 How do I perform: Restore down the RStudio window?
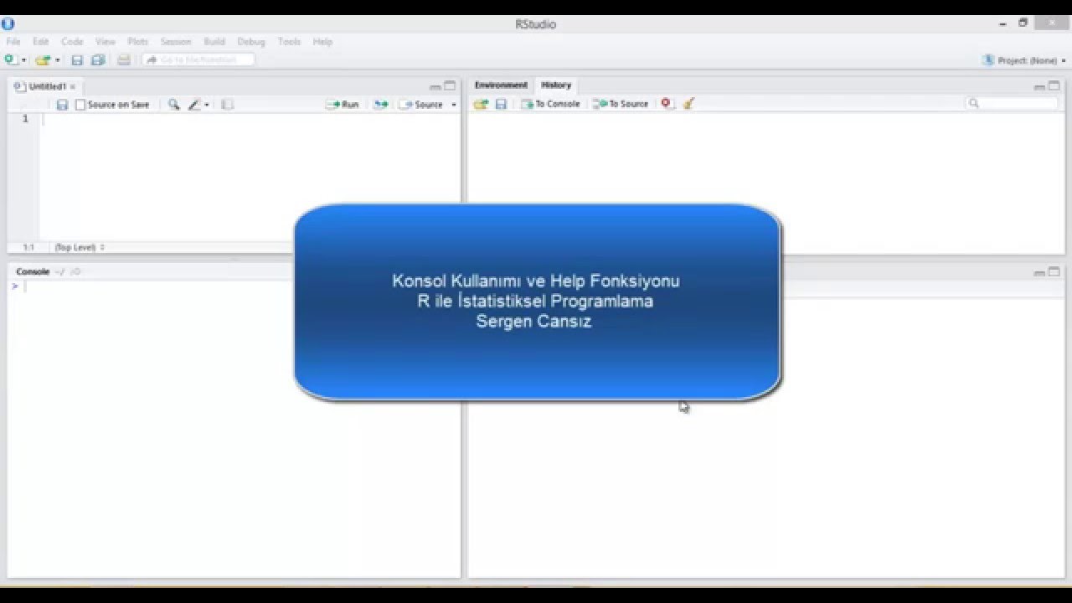click(1023, 23)
